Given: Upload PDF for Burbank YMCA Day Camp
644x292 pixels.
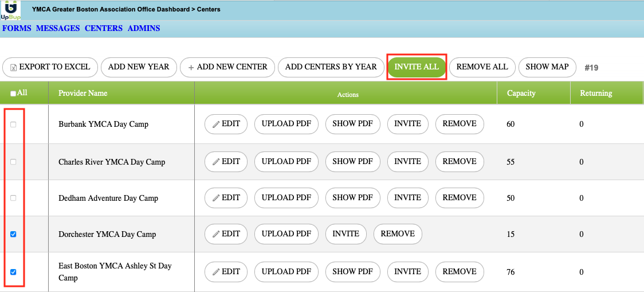Looking at the screenshot, I should (x=286, y=124).
